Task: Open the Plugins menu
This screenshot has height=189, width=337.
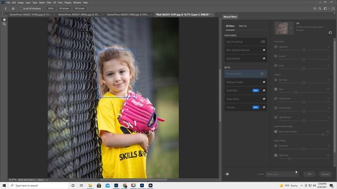Action: coord(68,3)
